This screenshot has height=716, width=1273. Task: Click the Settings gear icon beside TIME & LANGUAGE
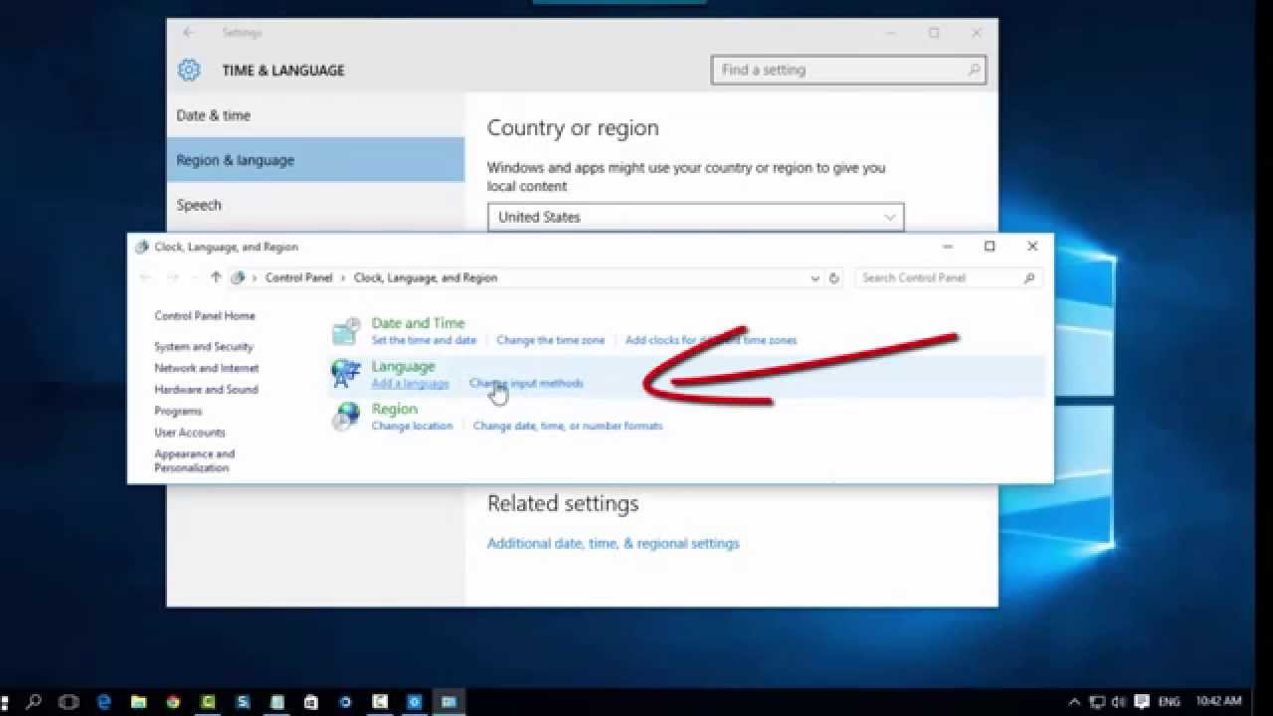[x=189, y=70]
